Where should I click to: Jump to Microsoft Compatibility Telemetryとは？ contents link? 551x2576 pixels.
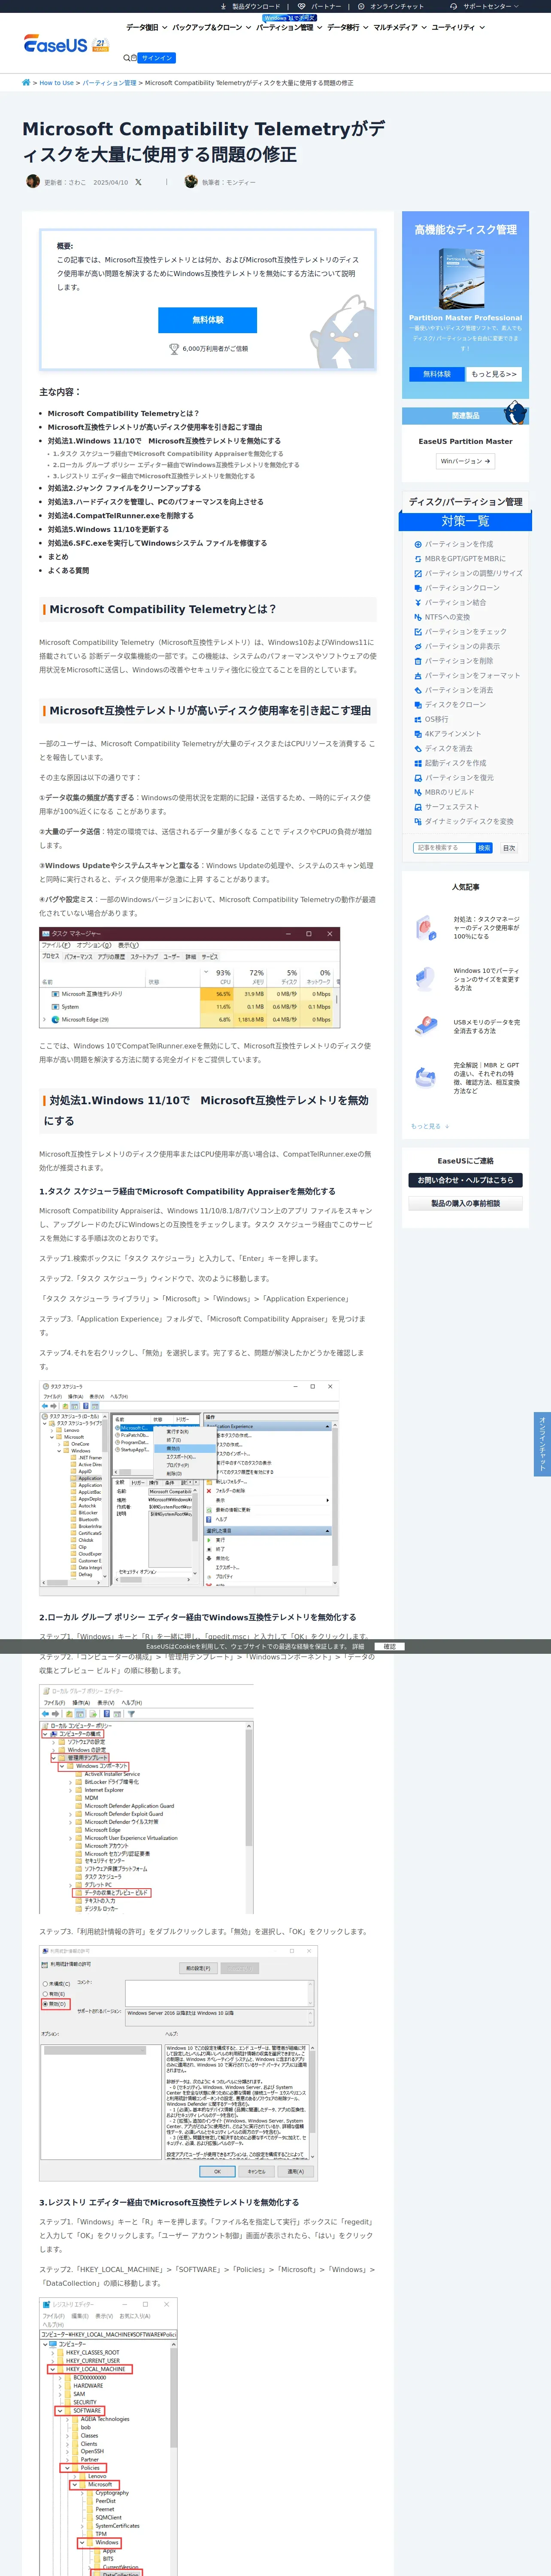123,413
